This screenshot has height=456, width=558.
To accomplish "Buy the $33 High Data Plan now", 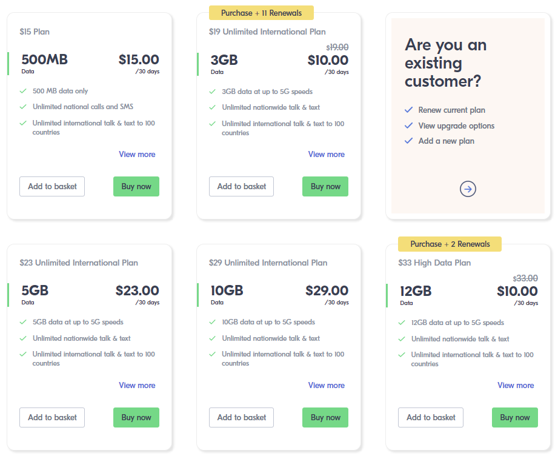I will tap(515, 417).
